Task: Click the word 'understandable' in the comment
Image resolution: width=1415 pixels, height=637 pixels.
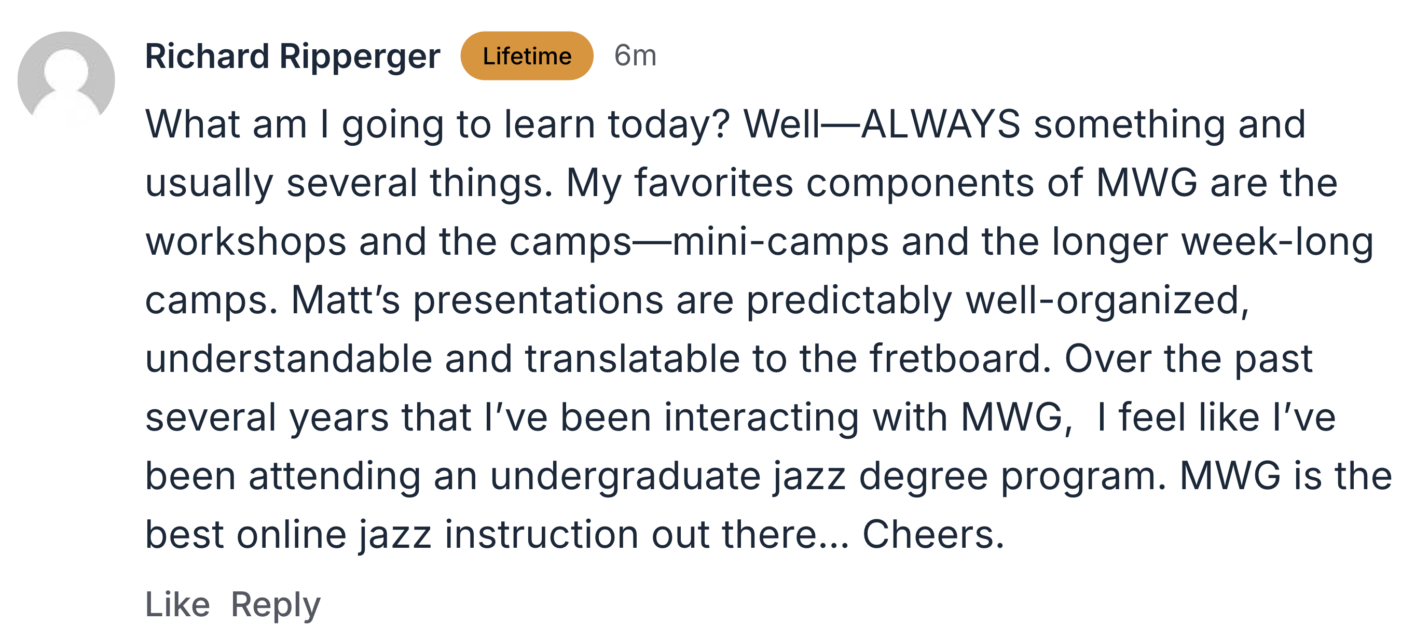Action: 289,358
